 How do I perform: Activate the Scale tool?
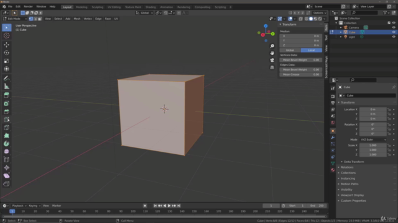[x=7, y=61]
